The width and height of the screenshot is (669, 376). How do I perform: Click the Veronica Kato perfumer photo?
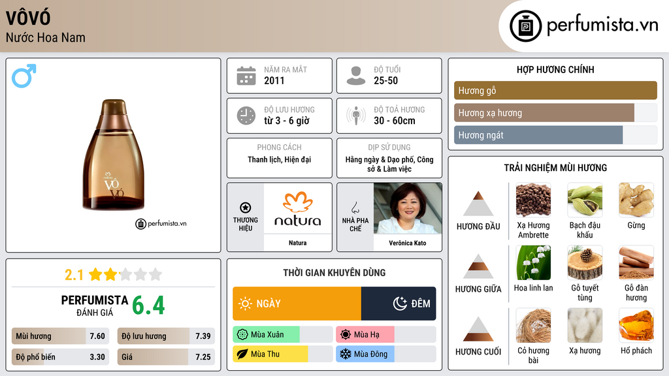point(408,208)
